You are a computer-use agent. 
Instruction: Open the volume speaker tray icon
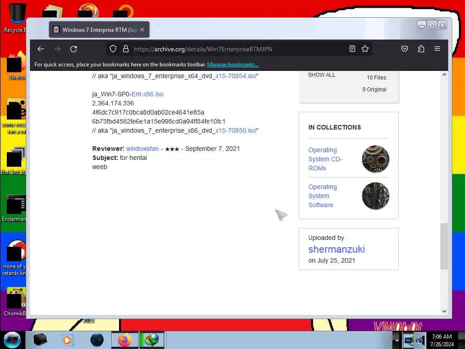(420, 340)
